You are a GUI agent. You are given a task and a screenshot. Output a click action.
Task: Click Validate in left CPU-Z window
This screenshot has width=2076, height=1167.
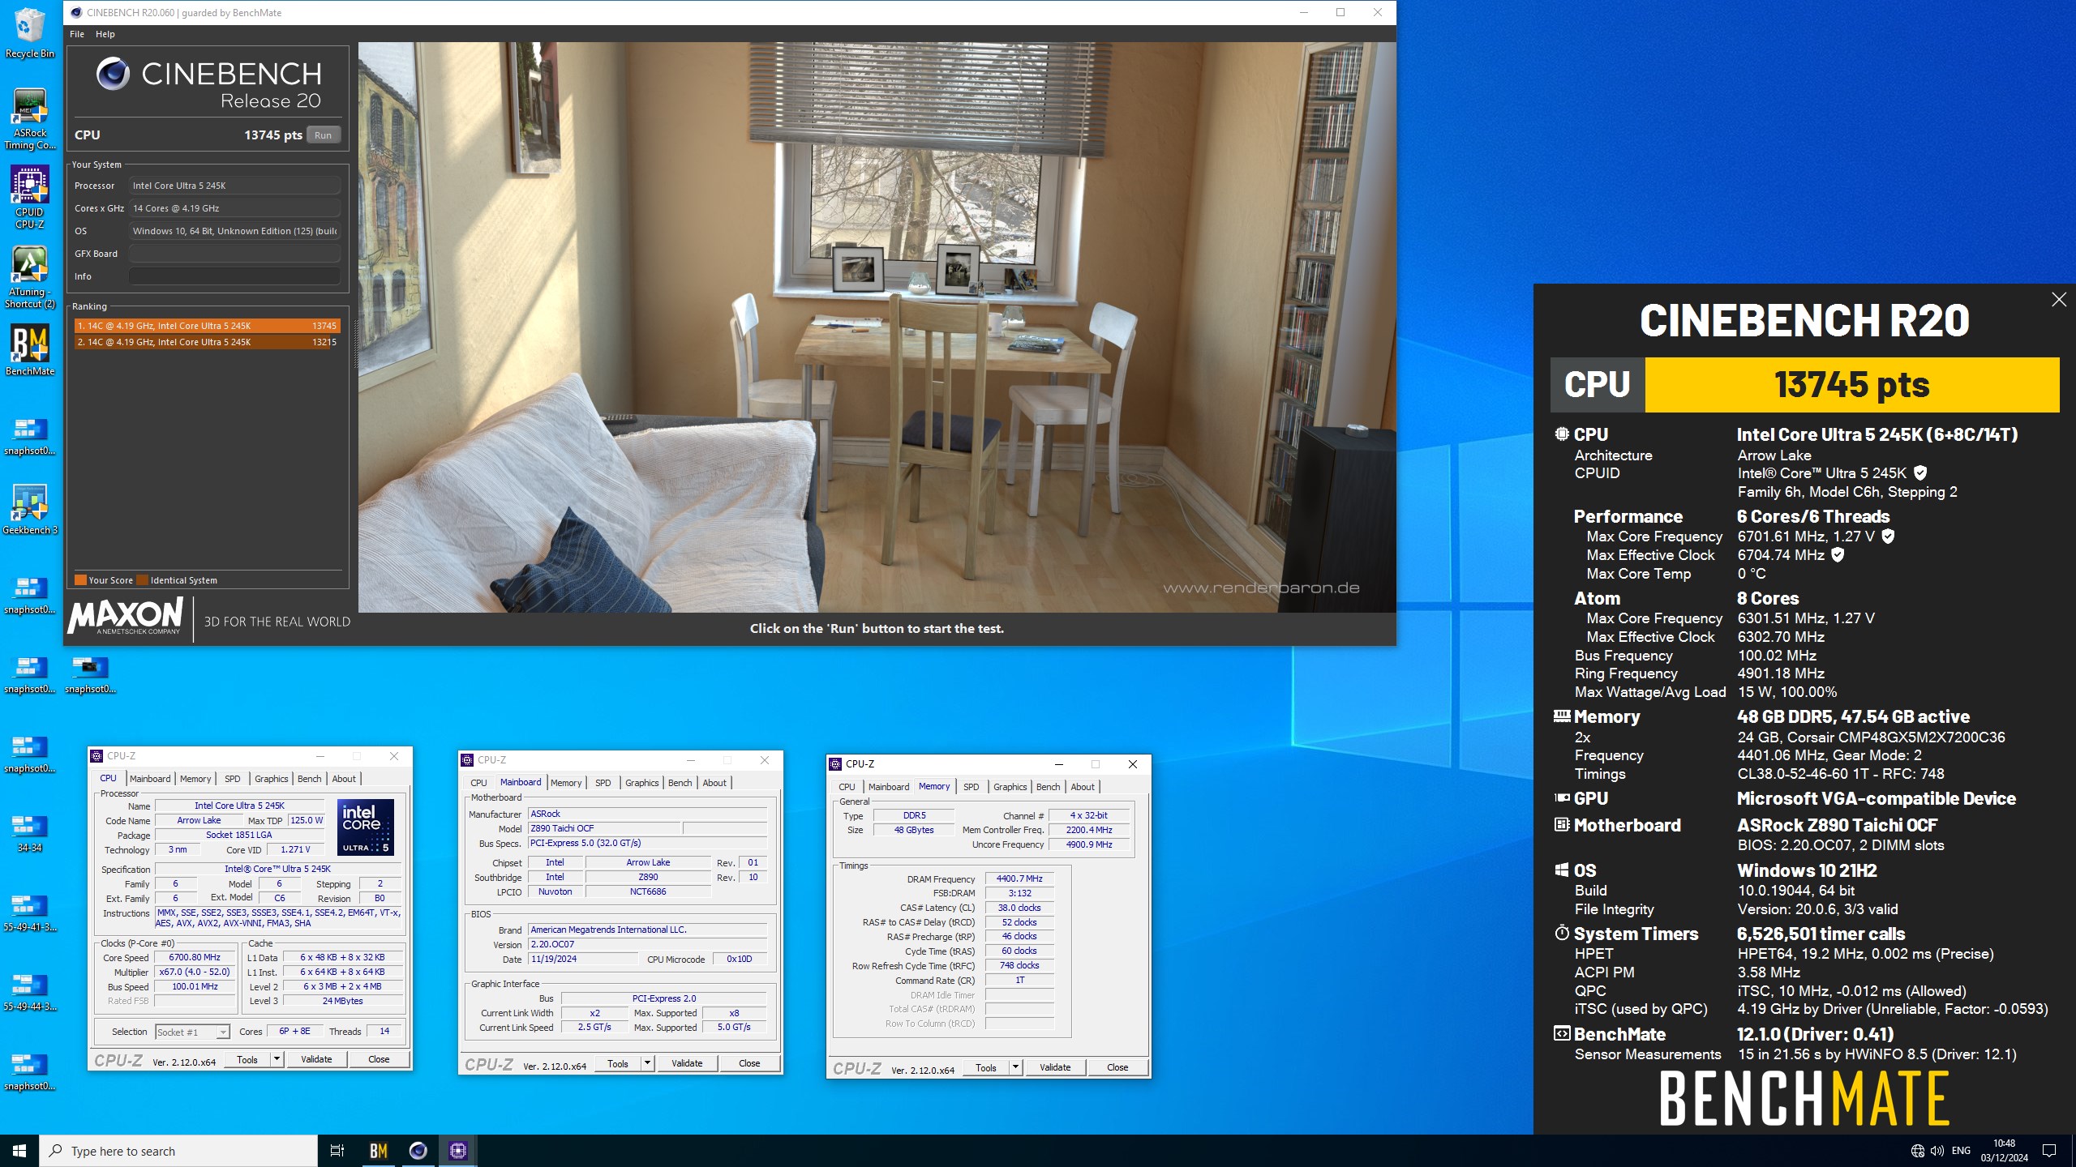[x=316, y=1059]
